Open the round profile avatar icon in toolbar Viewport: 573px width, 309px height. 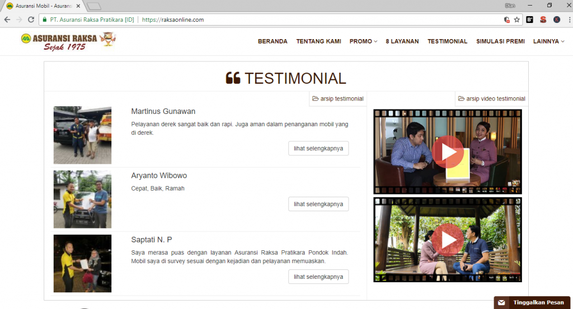(557, 20)
